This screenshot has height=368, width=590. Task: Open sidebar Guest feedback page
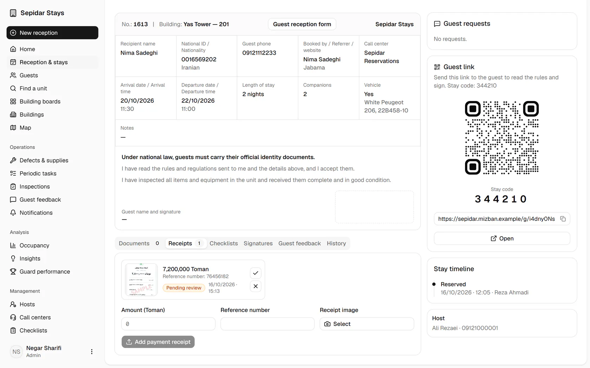(52, 199)
